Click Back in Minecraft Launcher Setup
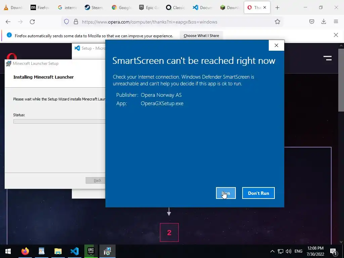The height and width of the screenshot is (258, 344). coord(96,180)
